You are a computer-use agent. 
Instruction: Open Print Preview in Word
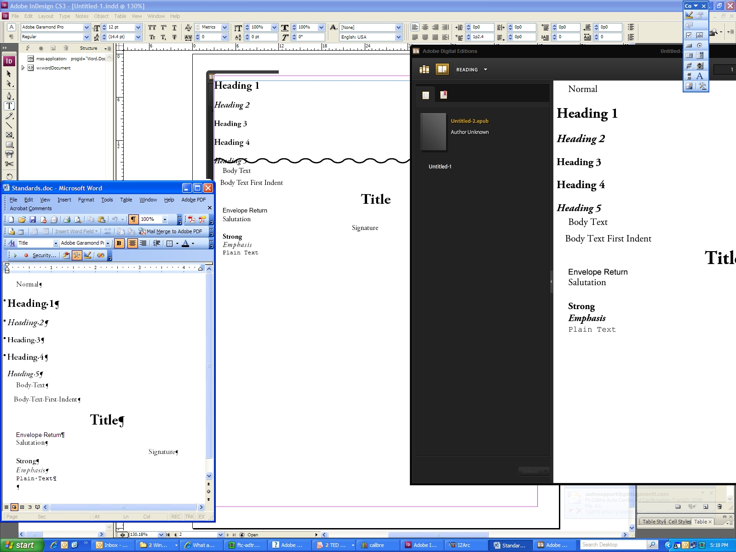click(78, 219)
